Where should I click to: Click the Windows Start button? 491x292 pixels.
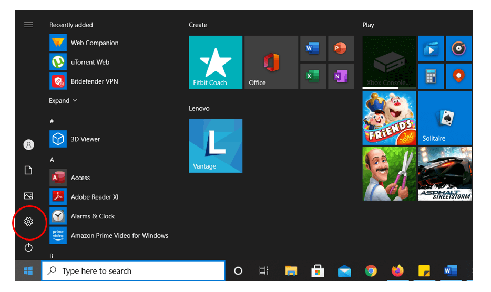28,270
